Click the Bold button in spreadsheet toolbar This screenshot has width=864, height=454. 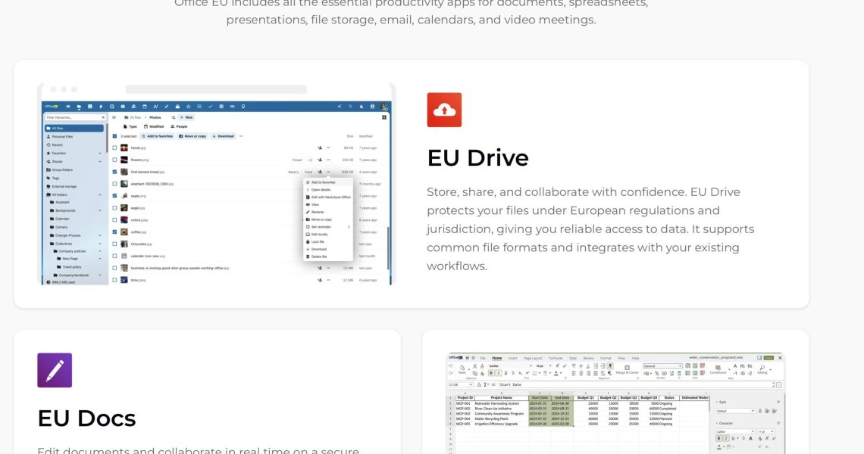click(491, 373)
